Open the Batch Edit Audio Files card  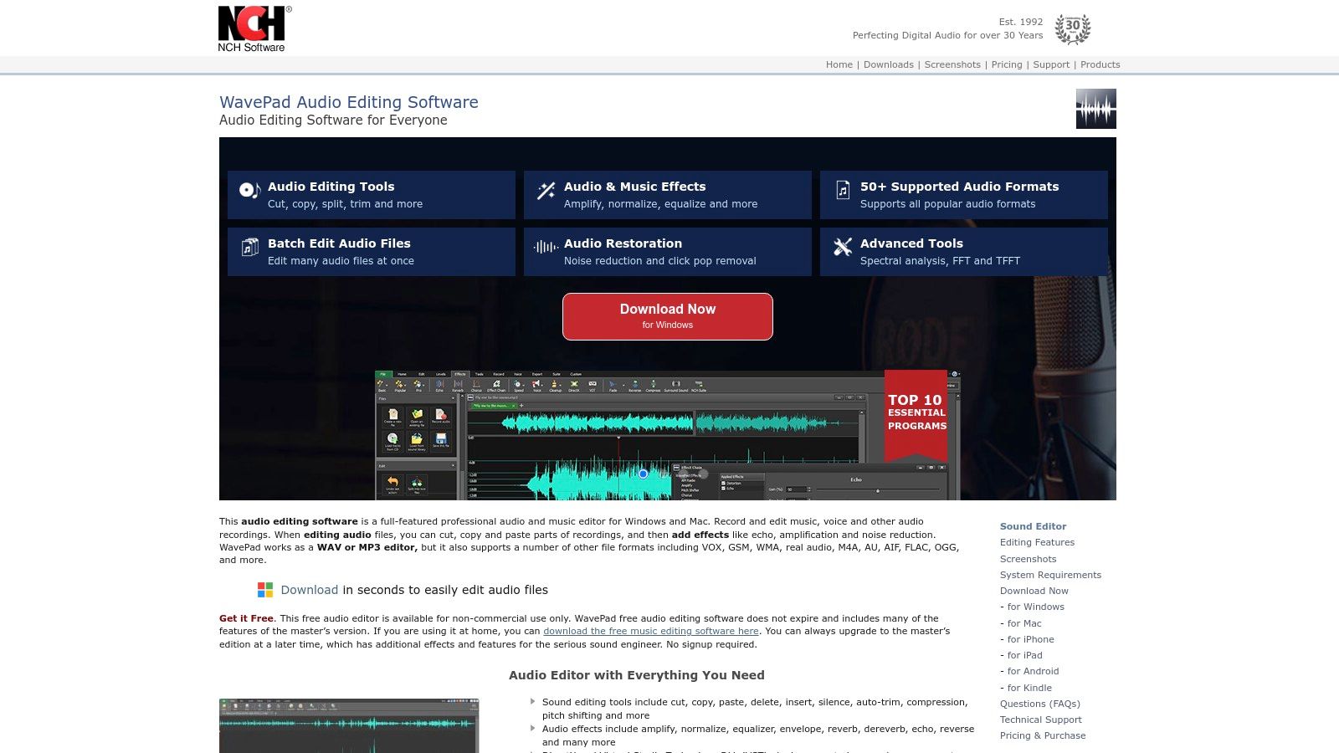click(x=372, y=252)
